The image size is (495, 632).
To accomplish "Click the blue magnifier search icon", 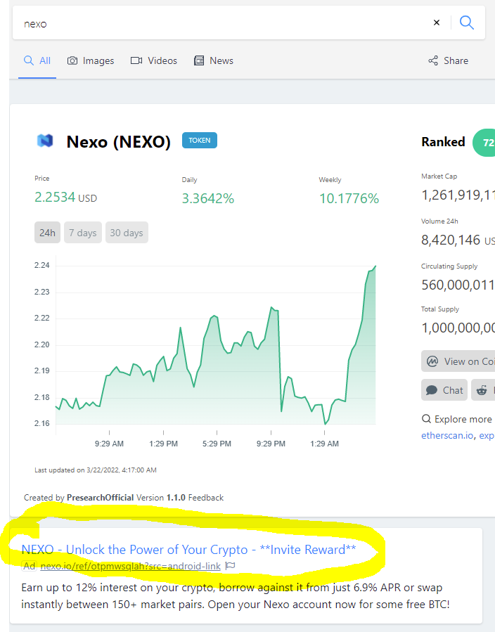I will (466, 22).
